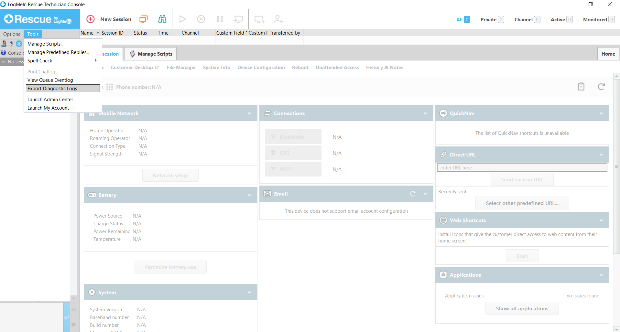Collapse the Direct URL panel chevron
Viewport: 620px width, 332px height.
[x=601, y=155]
